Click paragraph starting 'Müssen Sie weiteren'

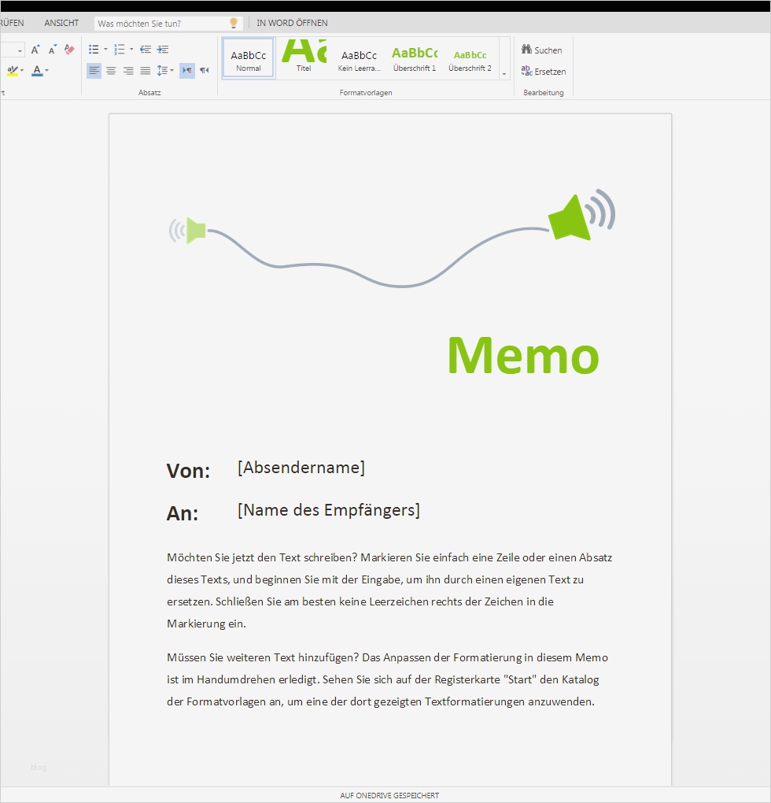click(x=387, y=679)
